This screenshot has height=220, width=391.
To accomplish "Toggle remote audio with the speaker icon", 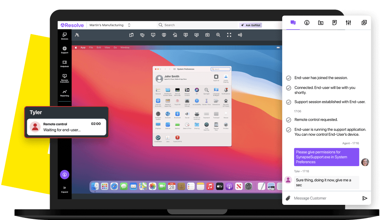I will point(240,35).
